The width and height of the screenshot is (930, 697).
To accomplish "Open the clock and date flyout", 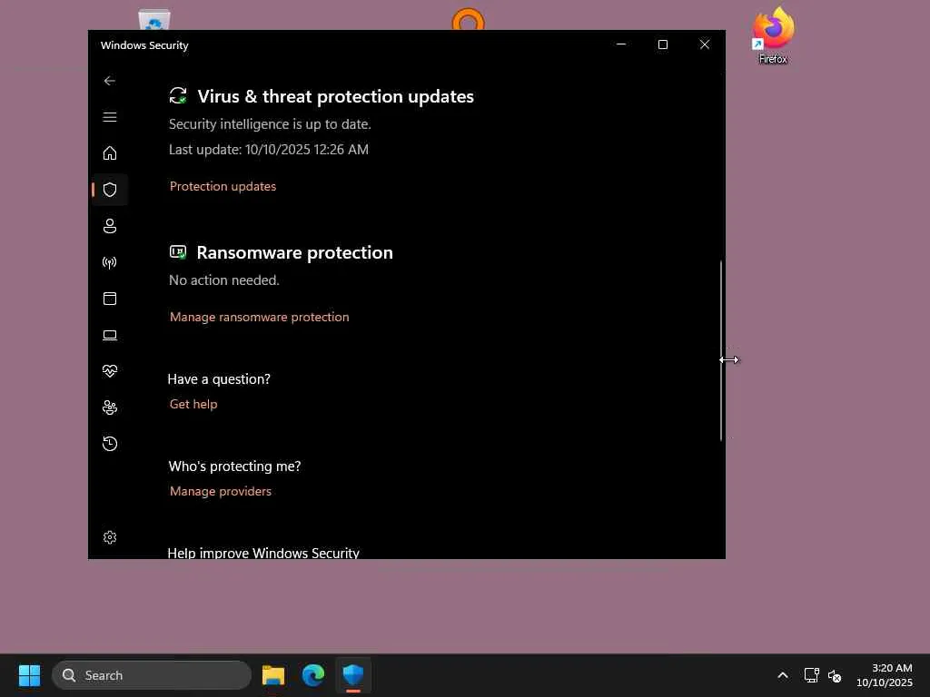I will click(885, 675).
